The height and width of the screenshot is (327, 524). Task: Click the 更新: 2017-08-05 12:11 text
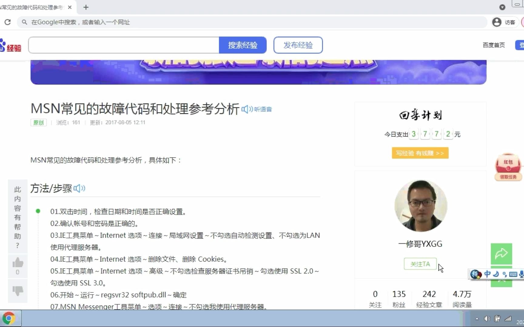118,122
